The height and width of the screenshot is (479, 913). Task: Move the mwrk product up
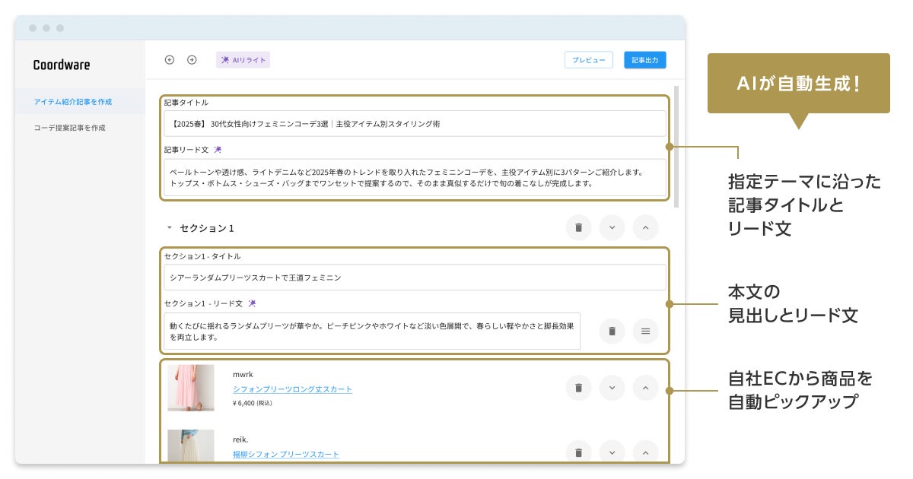pyautogui.click(x=645, y=388)
